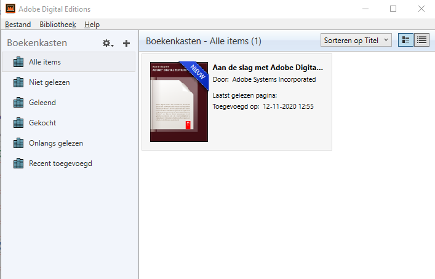Click the book cover thumbnail
435x279 pixels.
pyautogui.click(x=179, y=102)
